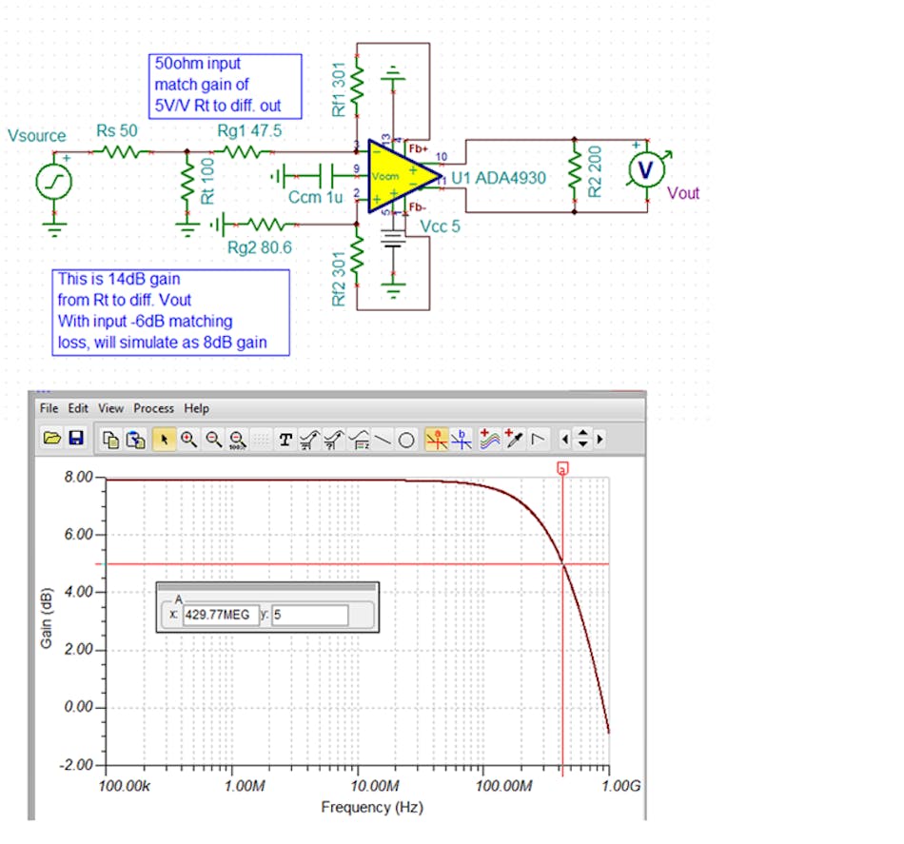The height and width of the screenshot is (844, 904).
Task: Open the View menu
Action: point(110,408)
